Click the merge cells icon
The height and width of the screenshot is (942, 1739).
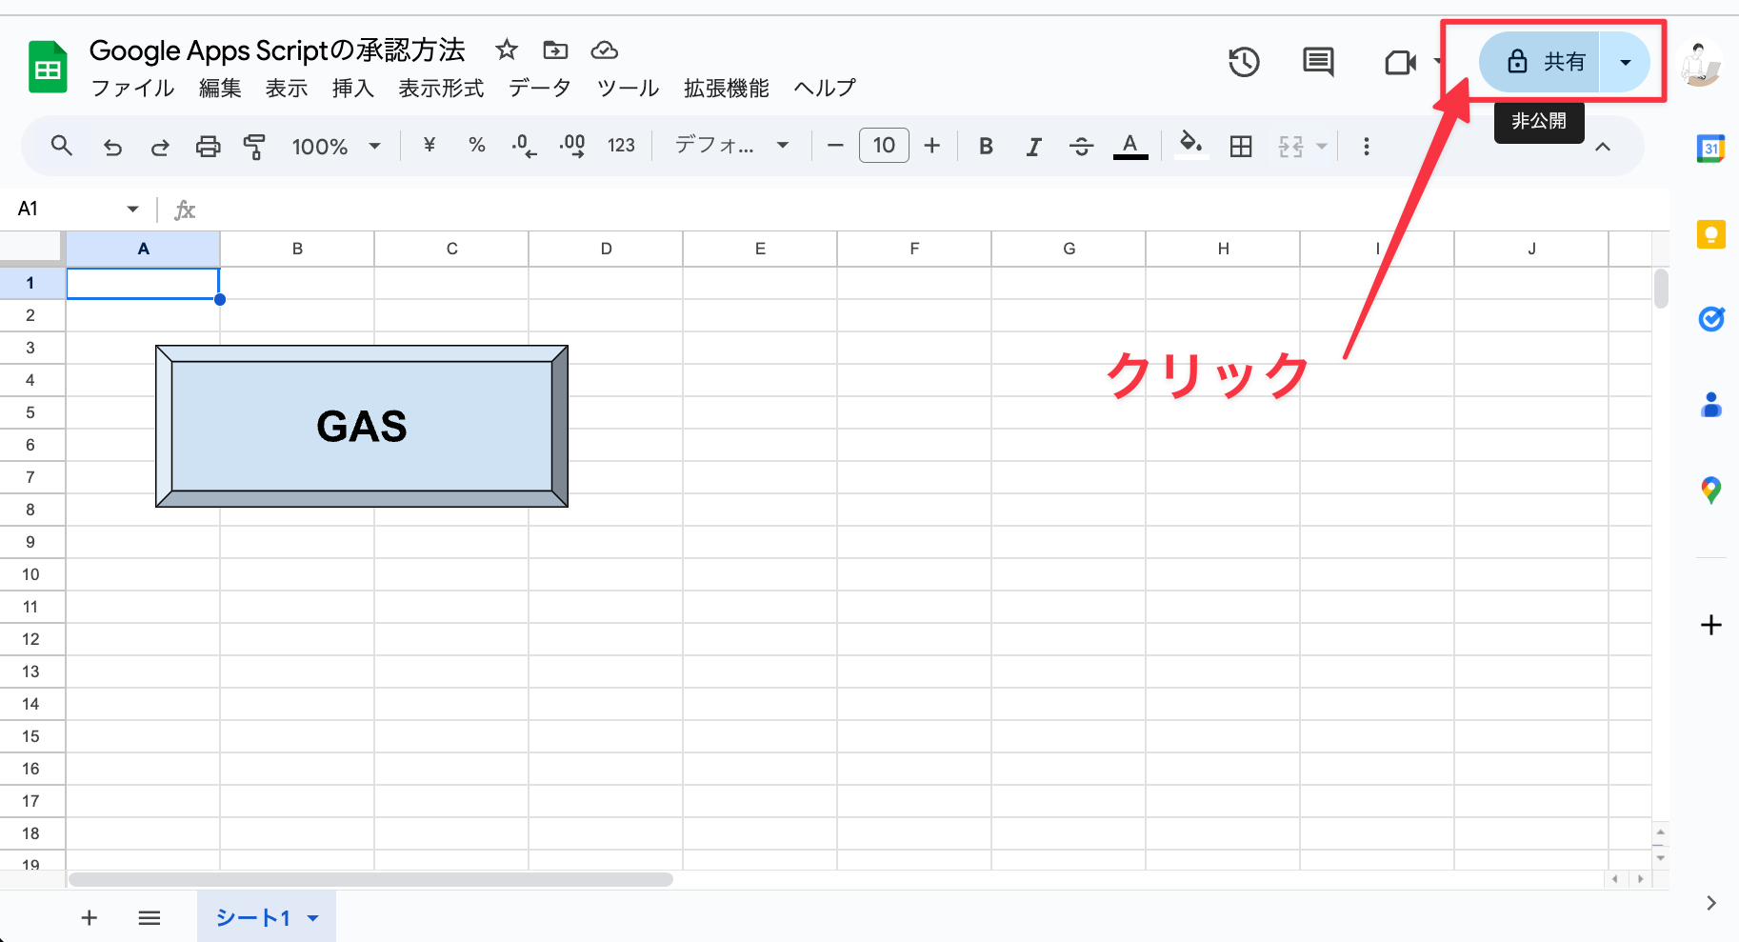(1290, 147)
